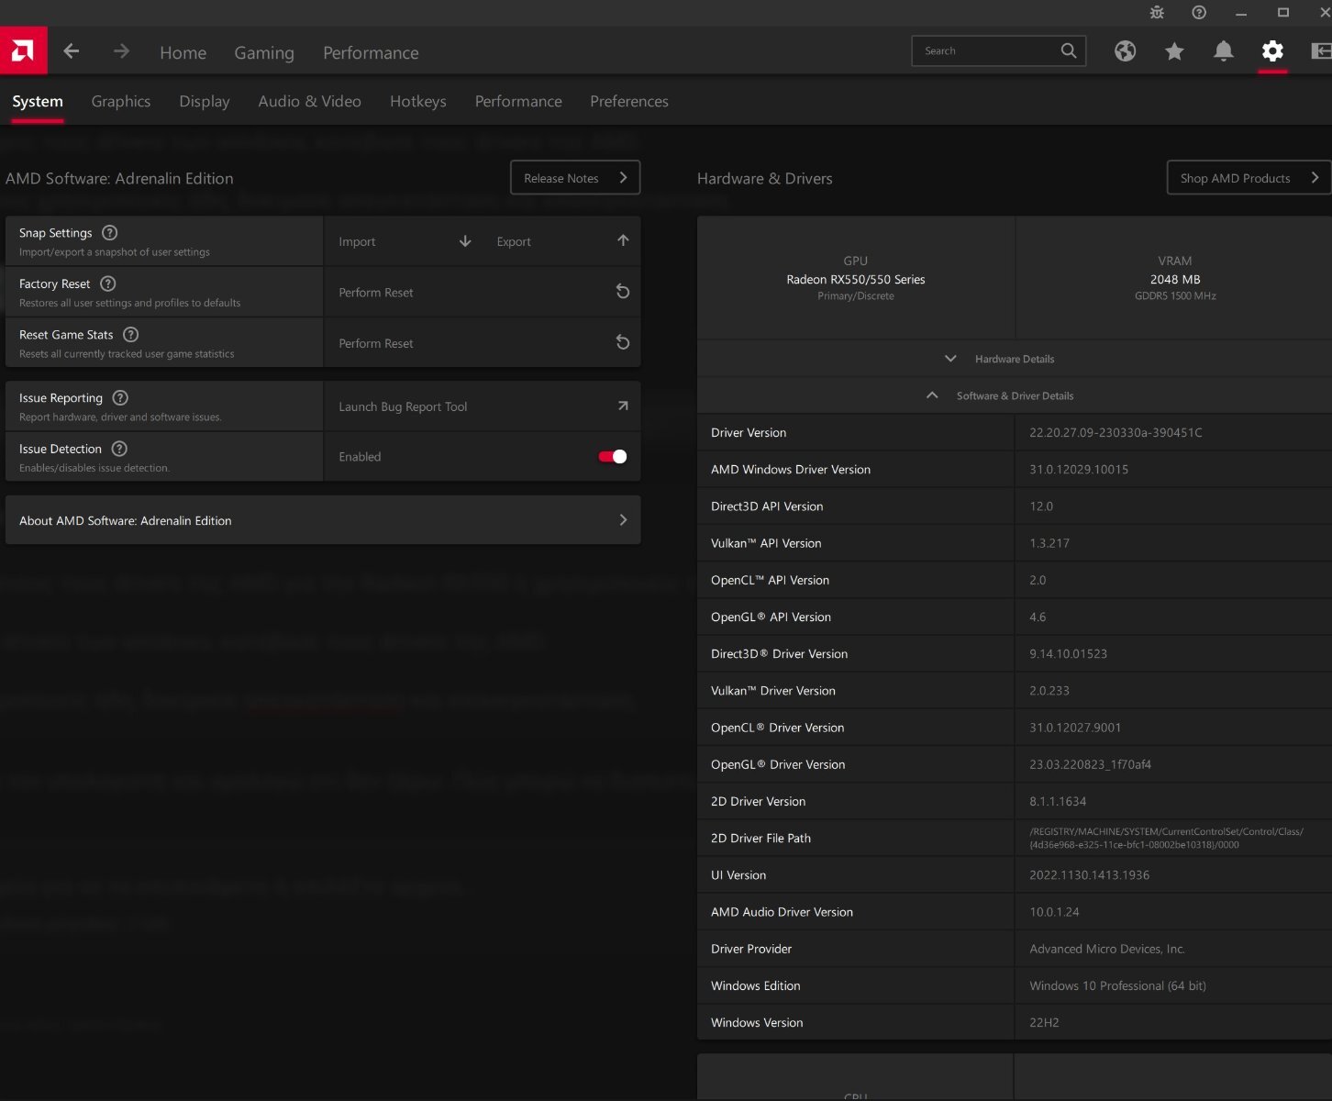Image resolution: width=1332 pixels, height=1101 pixels.
Task: Open notifications bell icon
Action: [1223, 51]
